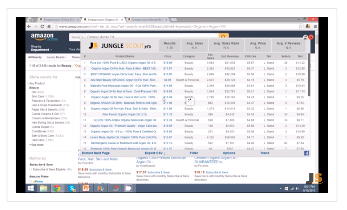This screenshot has width=347, height=210.
Task: Open File Explorer from taskbar
Action: [44, 188]
